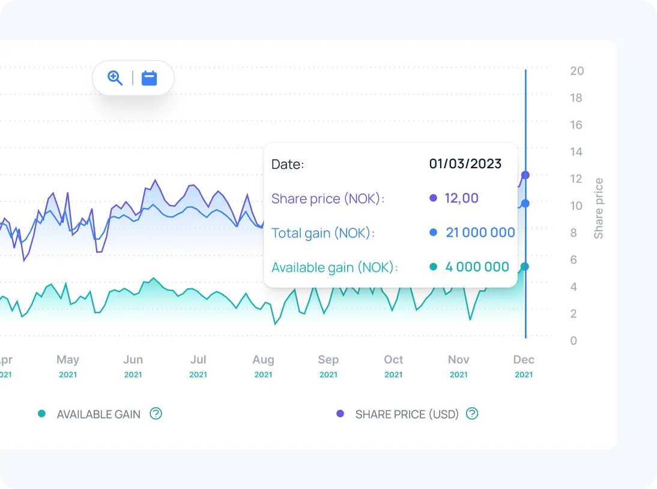Viewport: 657px width, 489px height.
Task: Open the date 01/03/2023 selector
Action: point(466,163)
